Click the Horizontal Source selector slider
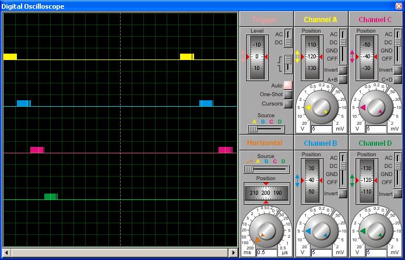Screen dimensions: 405x260 (x=266, y=169)
